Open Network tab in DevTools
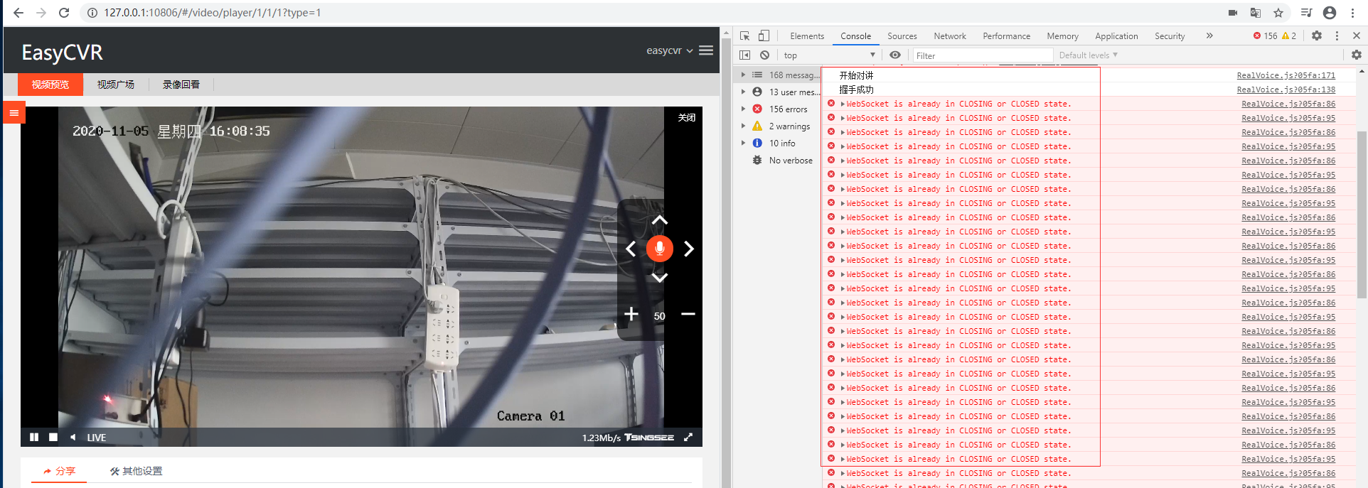Viewport: 1368px width, 488px height. [949, 36]
